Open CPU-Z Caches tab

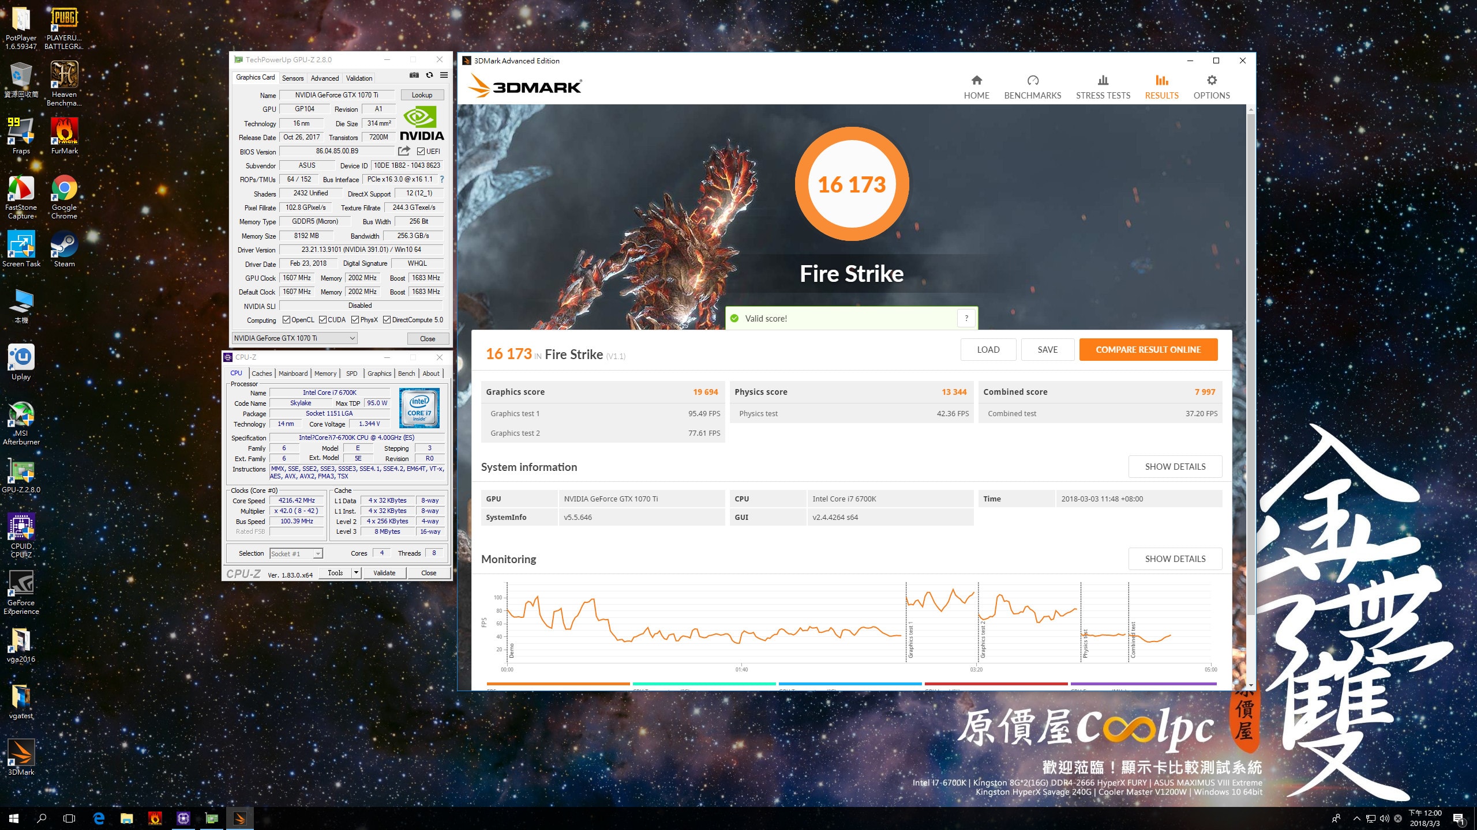point(261,373)
